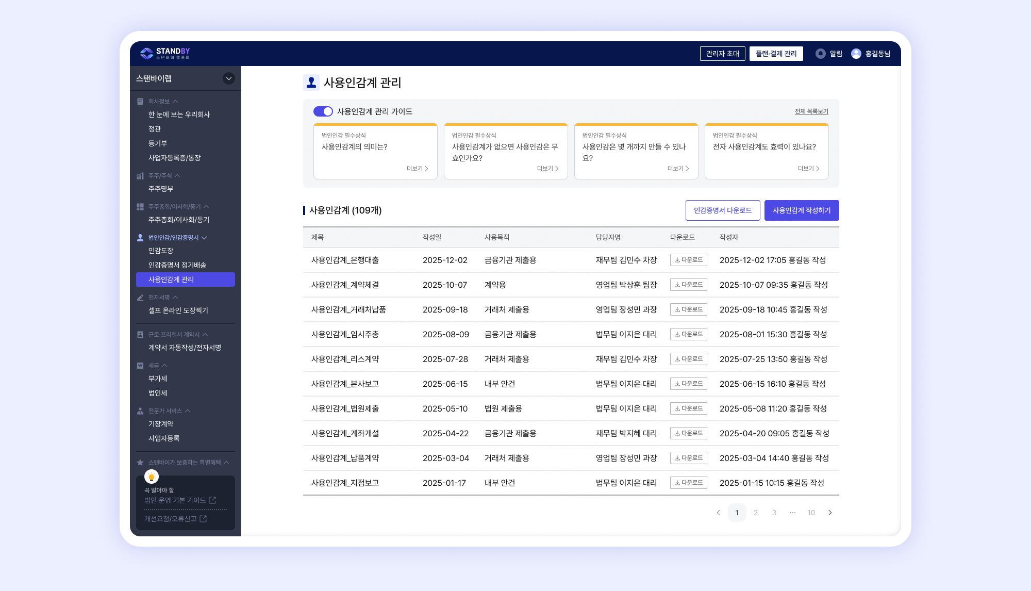Click the user profile avatar icon
Screen dimensions: 1031x591
[856, 54]
